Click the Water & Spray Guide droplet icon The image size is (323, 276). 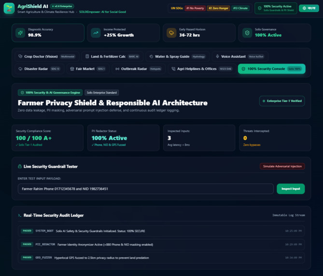pyautogui.click(x=151, y=56)
